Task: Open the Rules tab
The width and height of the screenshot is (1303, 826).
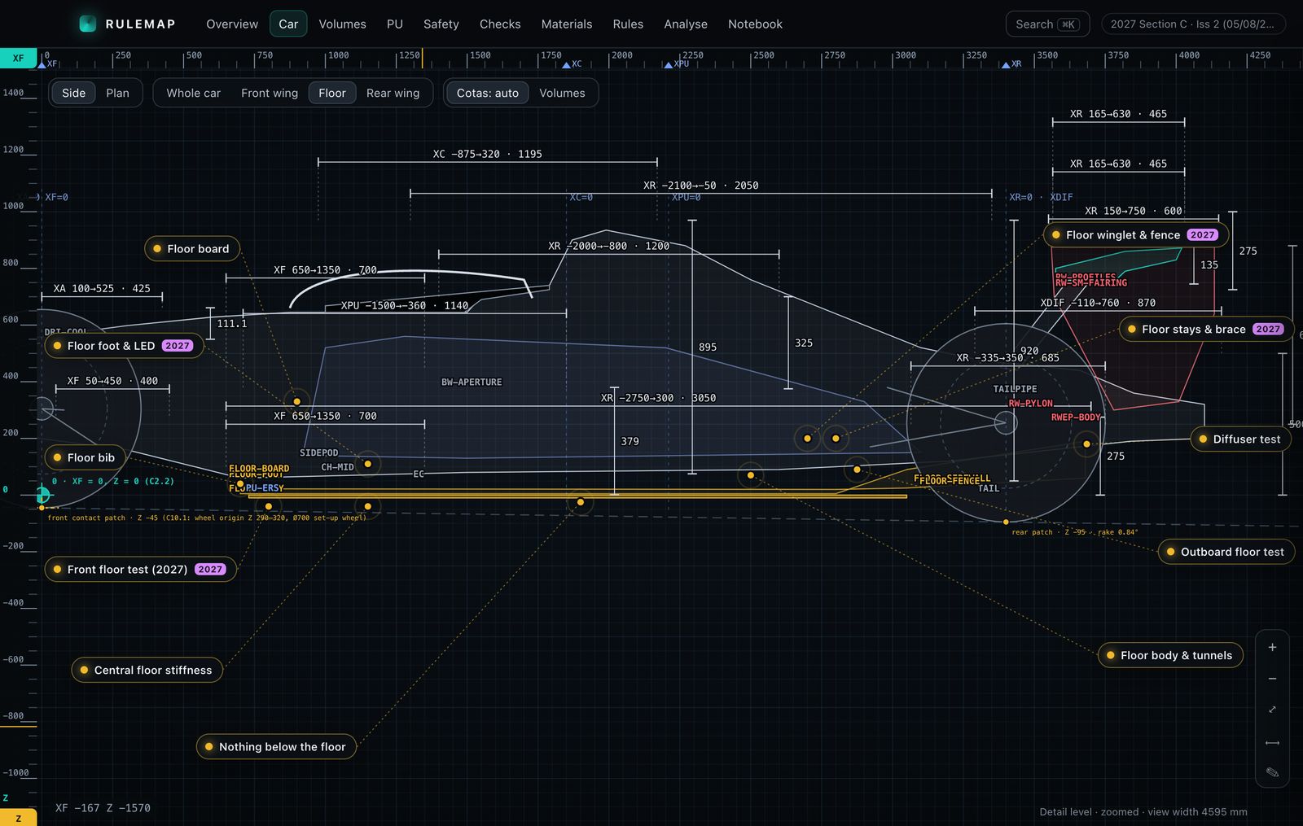Action: click(628, 24)
